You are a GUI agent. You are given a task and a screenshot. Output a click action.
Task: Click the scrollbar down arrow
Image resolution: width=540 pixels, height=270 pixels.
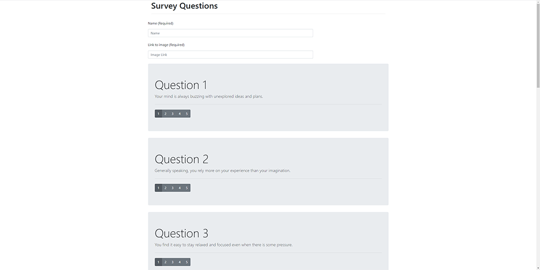537,267
